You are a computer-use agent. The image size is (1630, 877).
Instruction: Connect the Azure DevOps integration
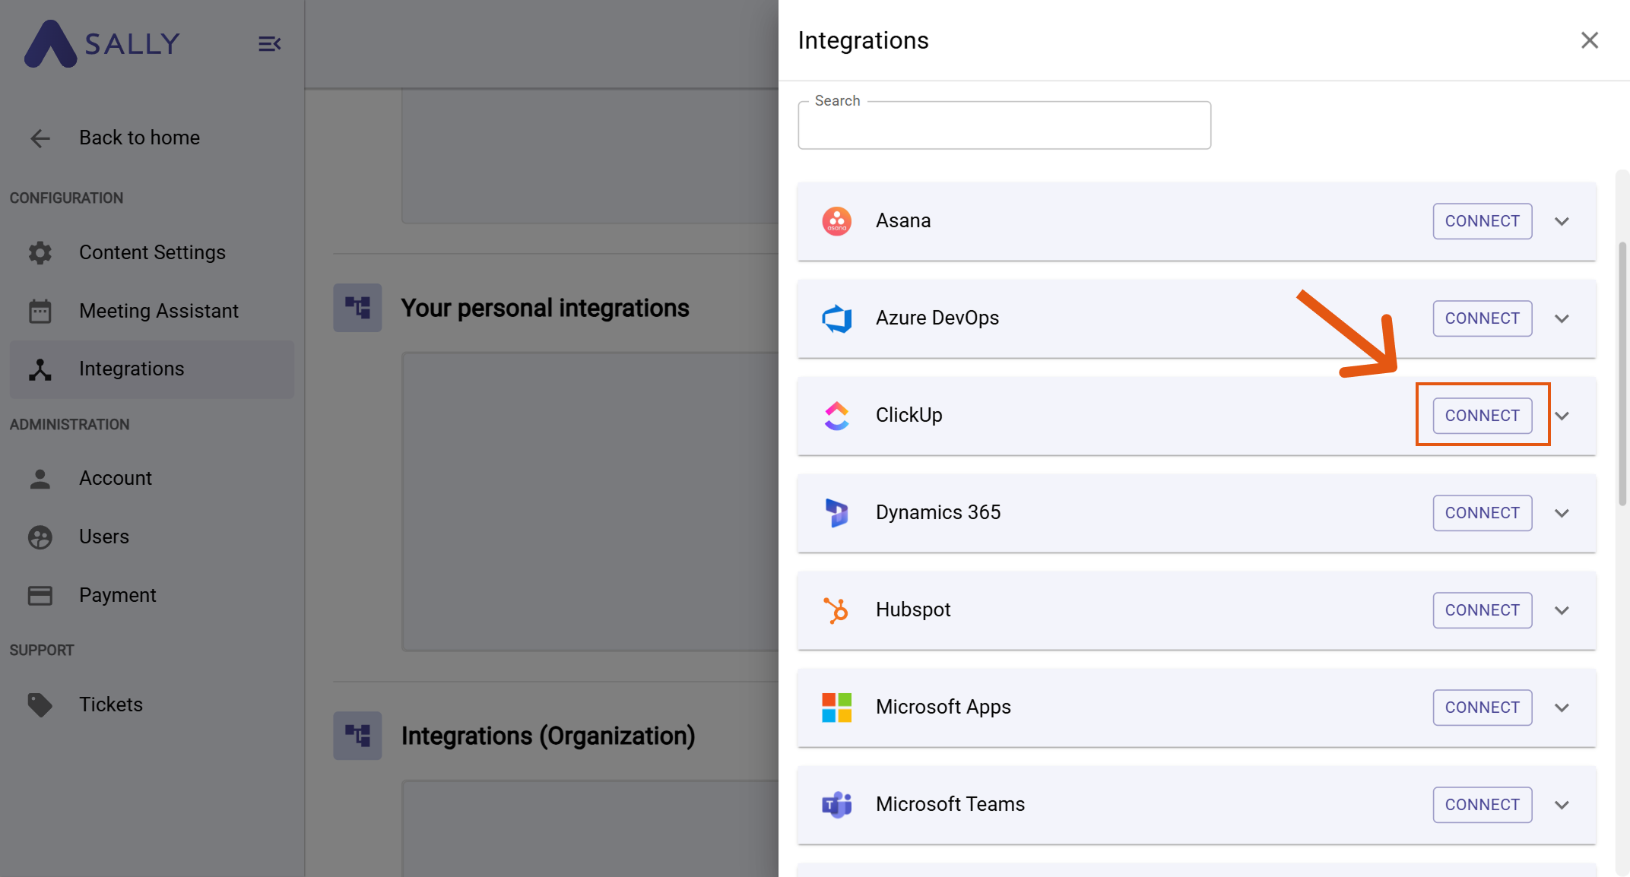tap(1483, 318)
